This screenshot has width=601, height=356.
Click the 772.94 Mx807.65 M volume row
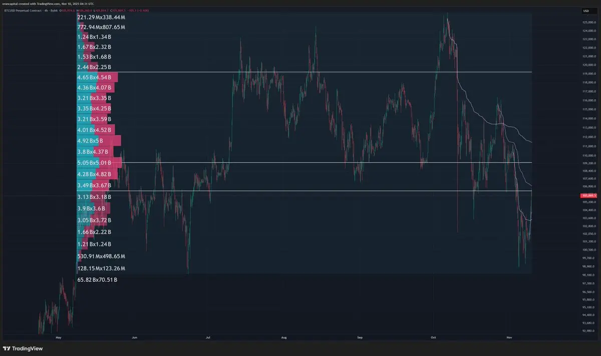(x=101, y=27)
